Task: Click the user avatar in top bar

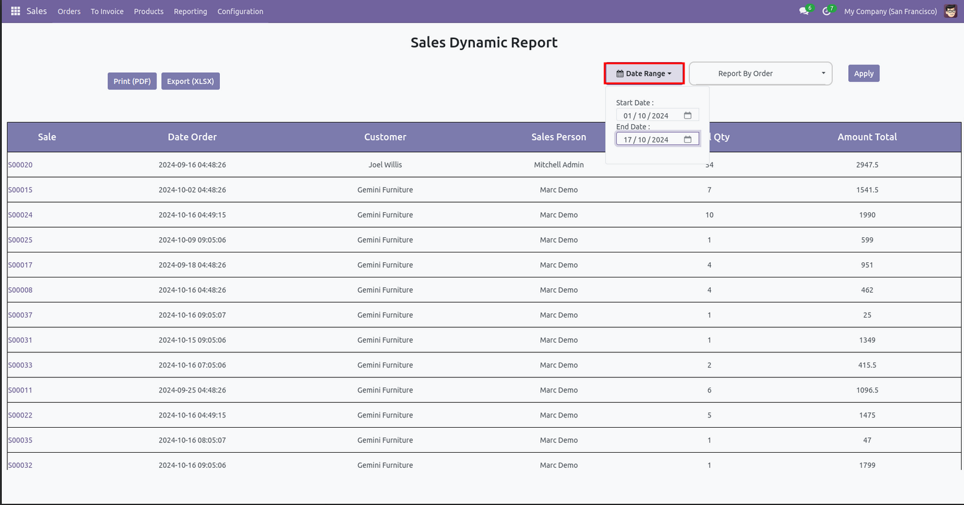Action: coord(950,11)
